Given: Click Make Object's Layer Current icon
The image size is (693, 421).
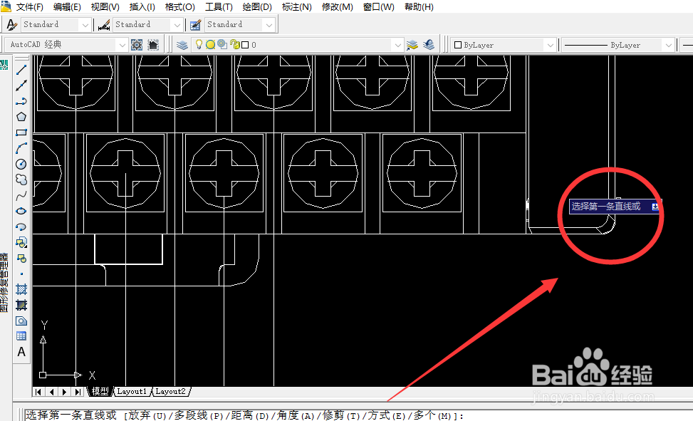Looking at the screenshot, I should tap(412, 45).
